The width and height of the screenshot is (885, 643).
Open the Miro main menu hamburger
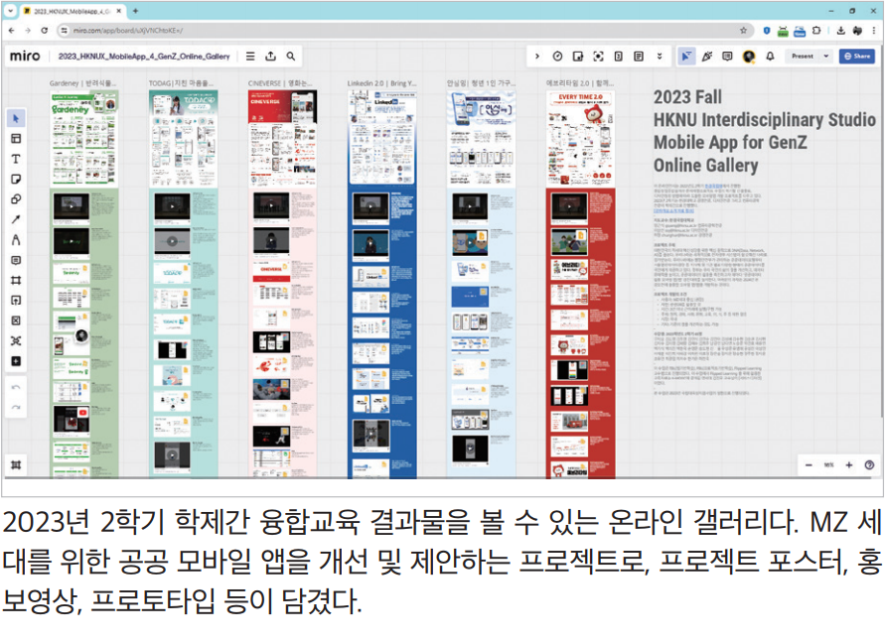pos(250,56)
